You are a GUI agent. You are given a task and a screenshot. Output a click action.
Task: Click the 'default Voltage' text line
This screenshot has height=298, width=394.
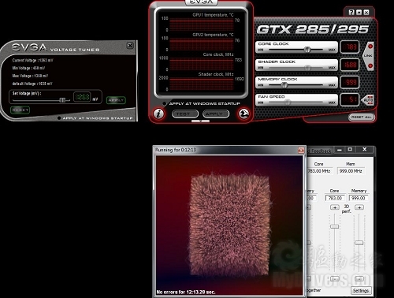[x=32, y=84]
